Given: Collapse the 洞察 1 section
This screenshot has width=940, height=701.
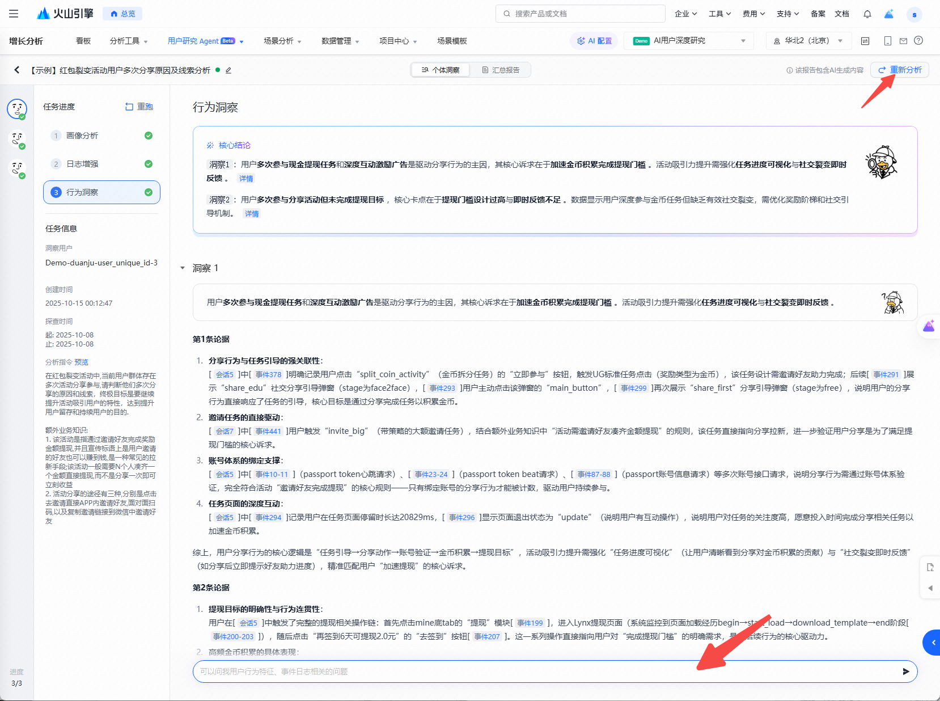Looking at the screenshot, I should coord(183,268).
